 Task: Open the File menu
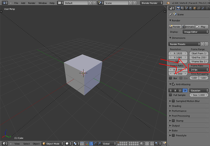16,3
